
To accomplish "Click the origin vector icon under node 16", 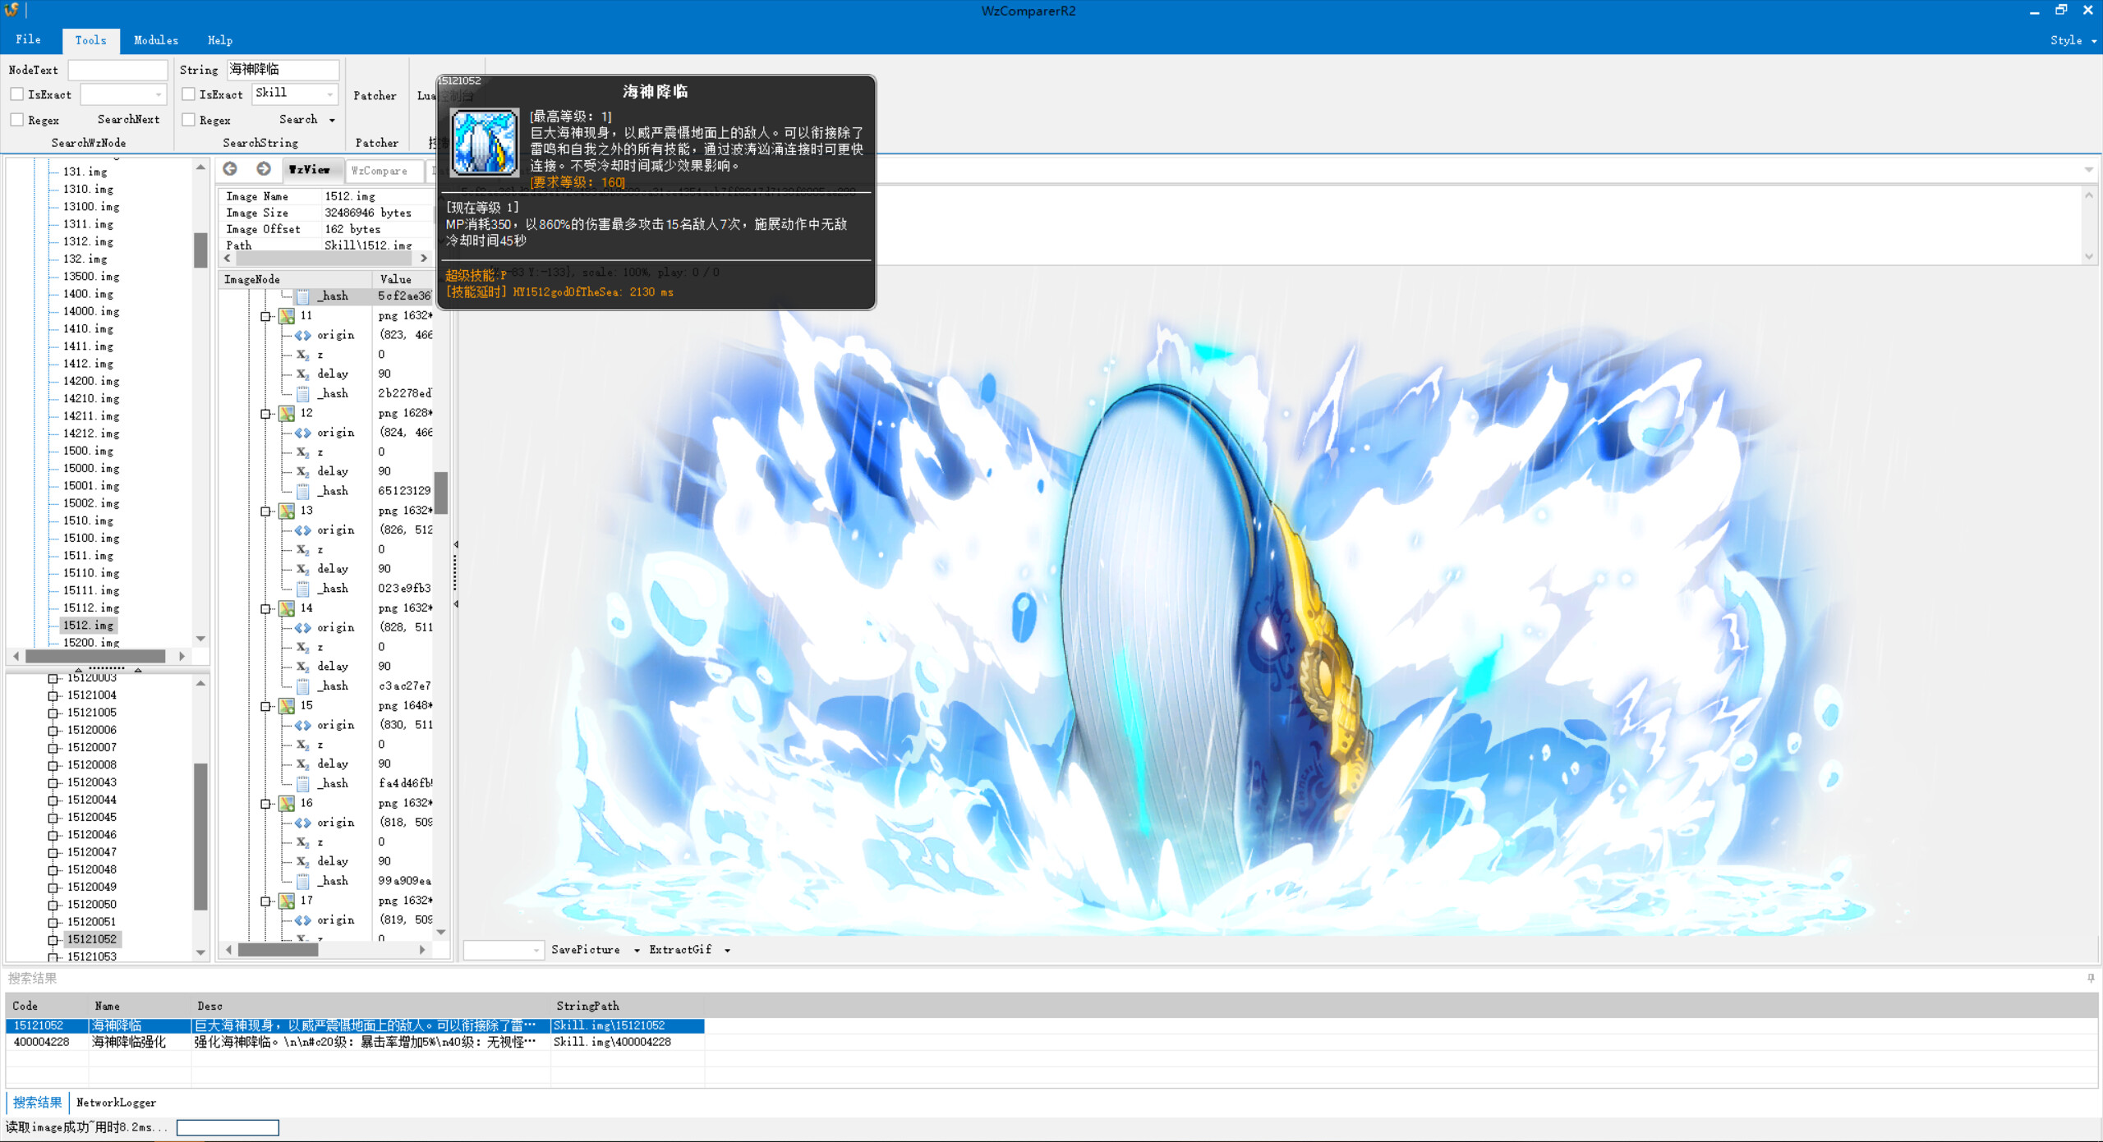I will coord(303,823).
